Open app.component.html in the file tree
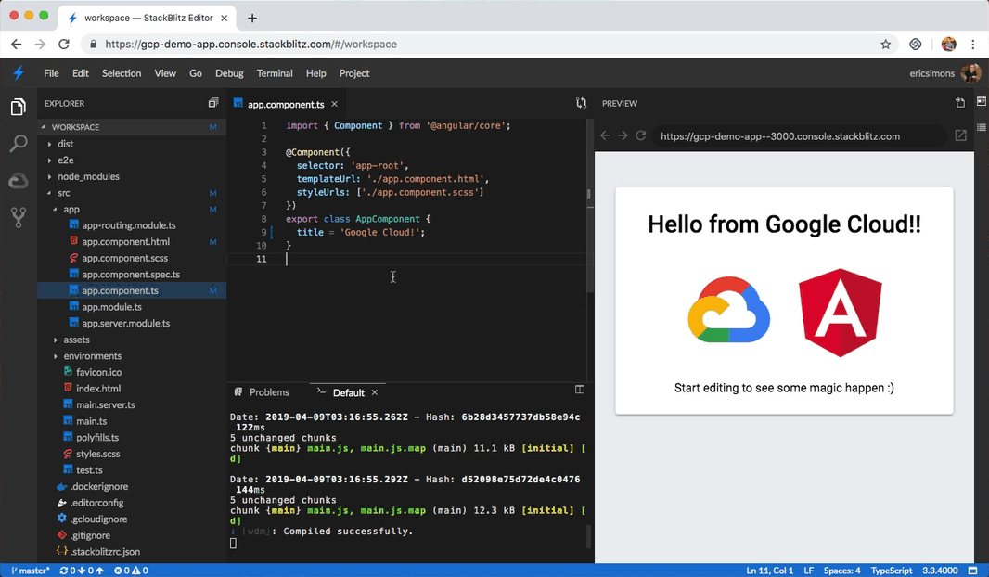Viewport: 989px width, 577px height. [x=125, y=242]
